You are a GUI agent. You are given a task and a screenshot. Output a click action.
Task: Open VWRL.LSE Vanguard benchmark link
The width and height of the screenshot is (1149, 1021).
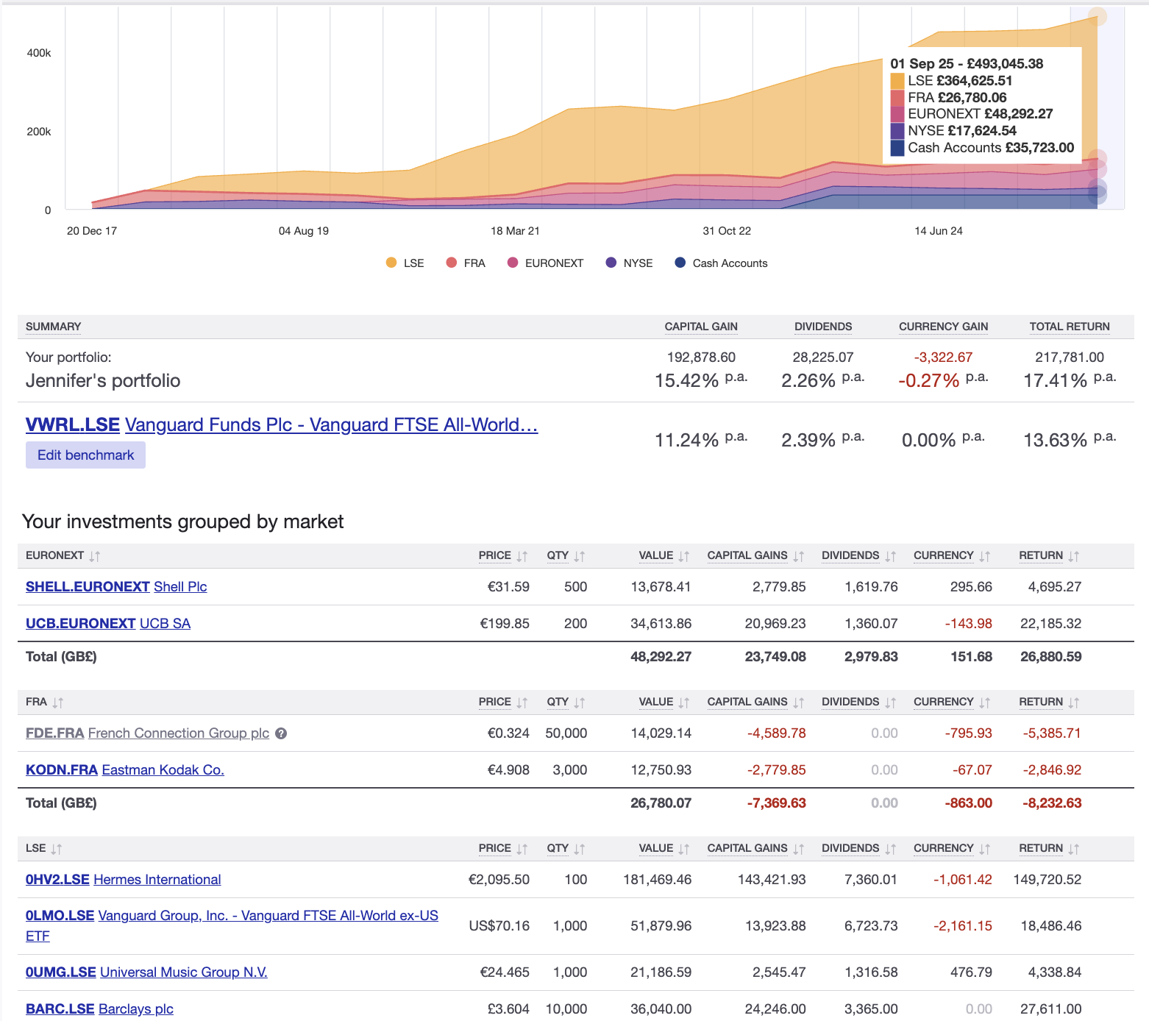point(282,424)
